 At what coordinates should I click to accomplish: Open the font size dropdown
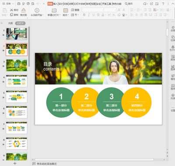click(x=115, y=10)
